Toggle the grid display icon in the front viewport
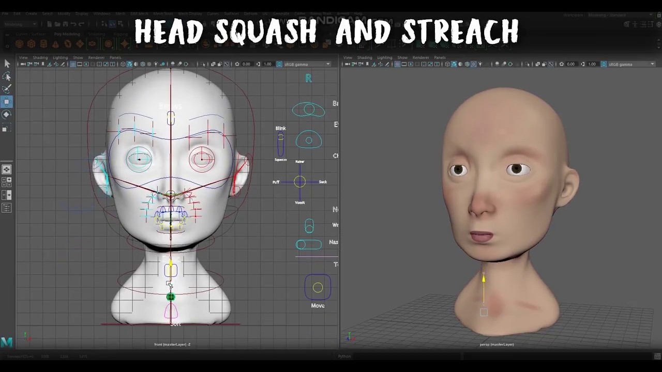662x372 pixels. (x=73, y=64)
